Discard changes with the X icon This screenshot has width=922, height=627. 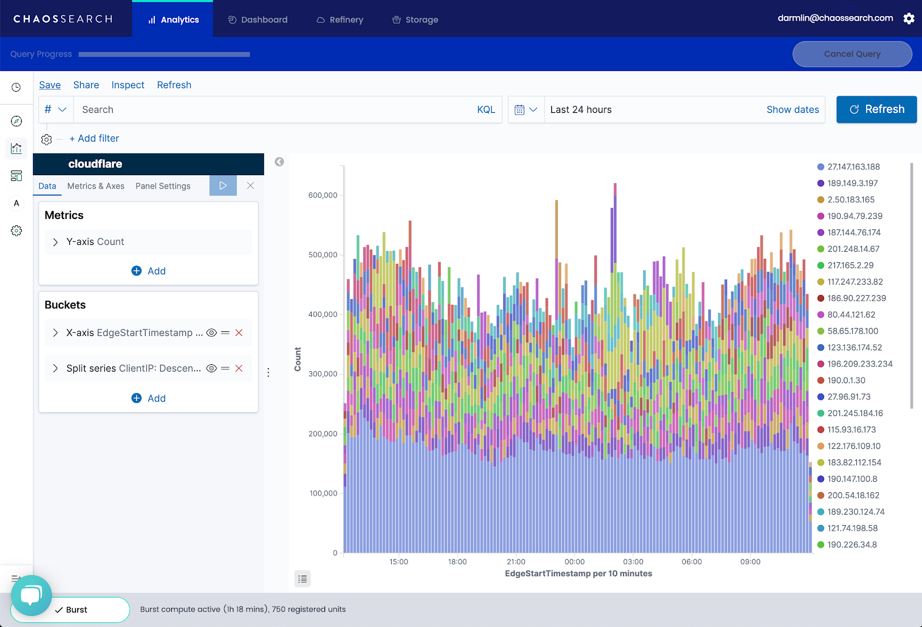[251, 186]
